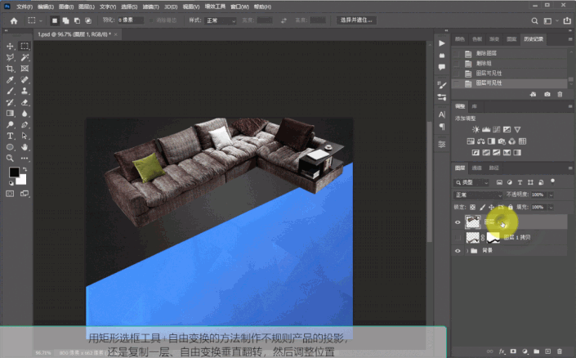Toggle layer filtering on/off switch
This screenshot has width=576, height=358.
[x=552, y=181]
